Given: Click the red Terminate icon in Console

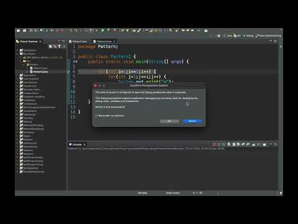Looking at the screenshot, I should click(214, 144).
